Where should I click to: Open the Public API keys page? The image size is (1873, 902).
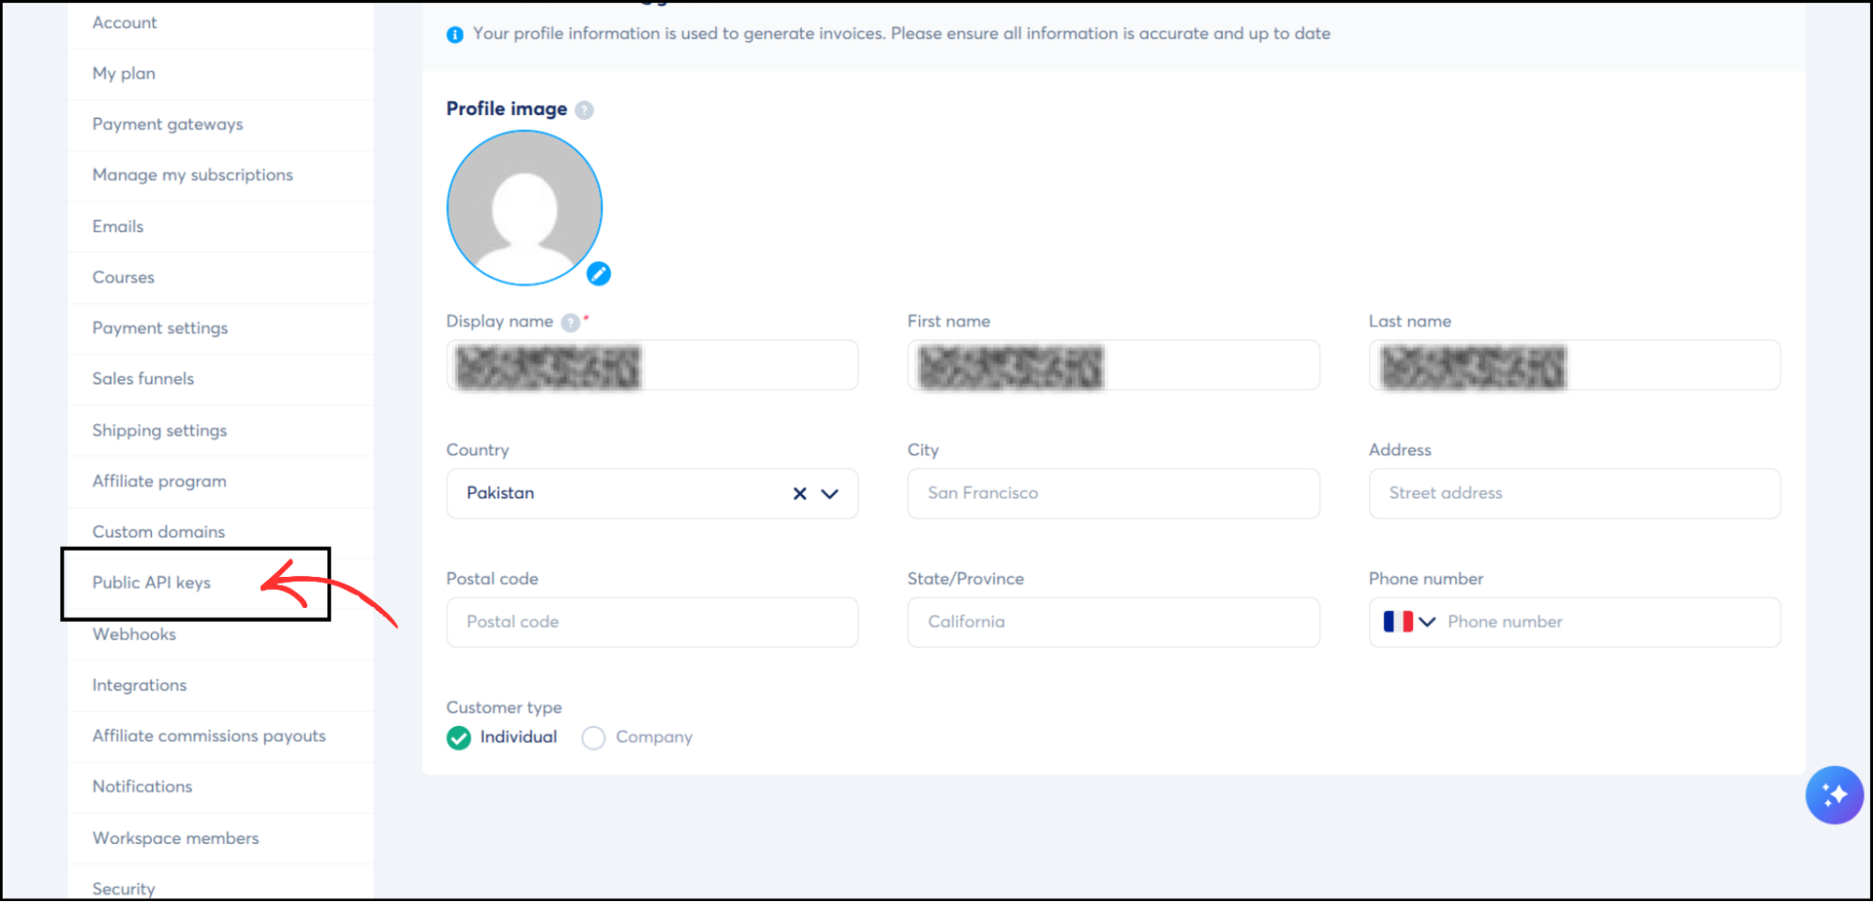coord(151,582)
